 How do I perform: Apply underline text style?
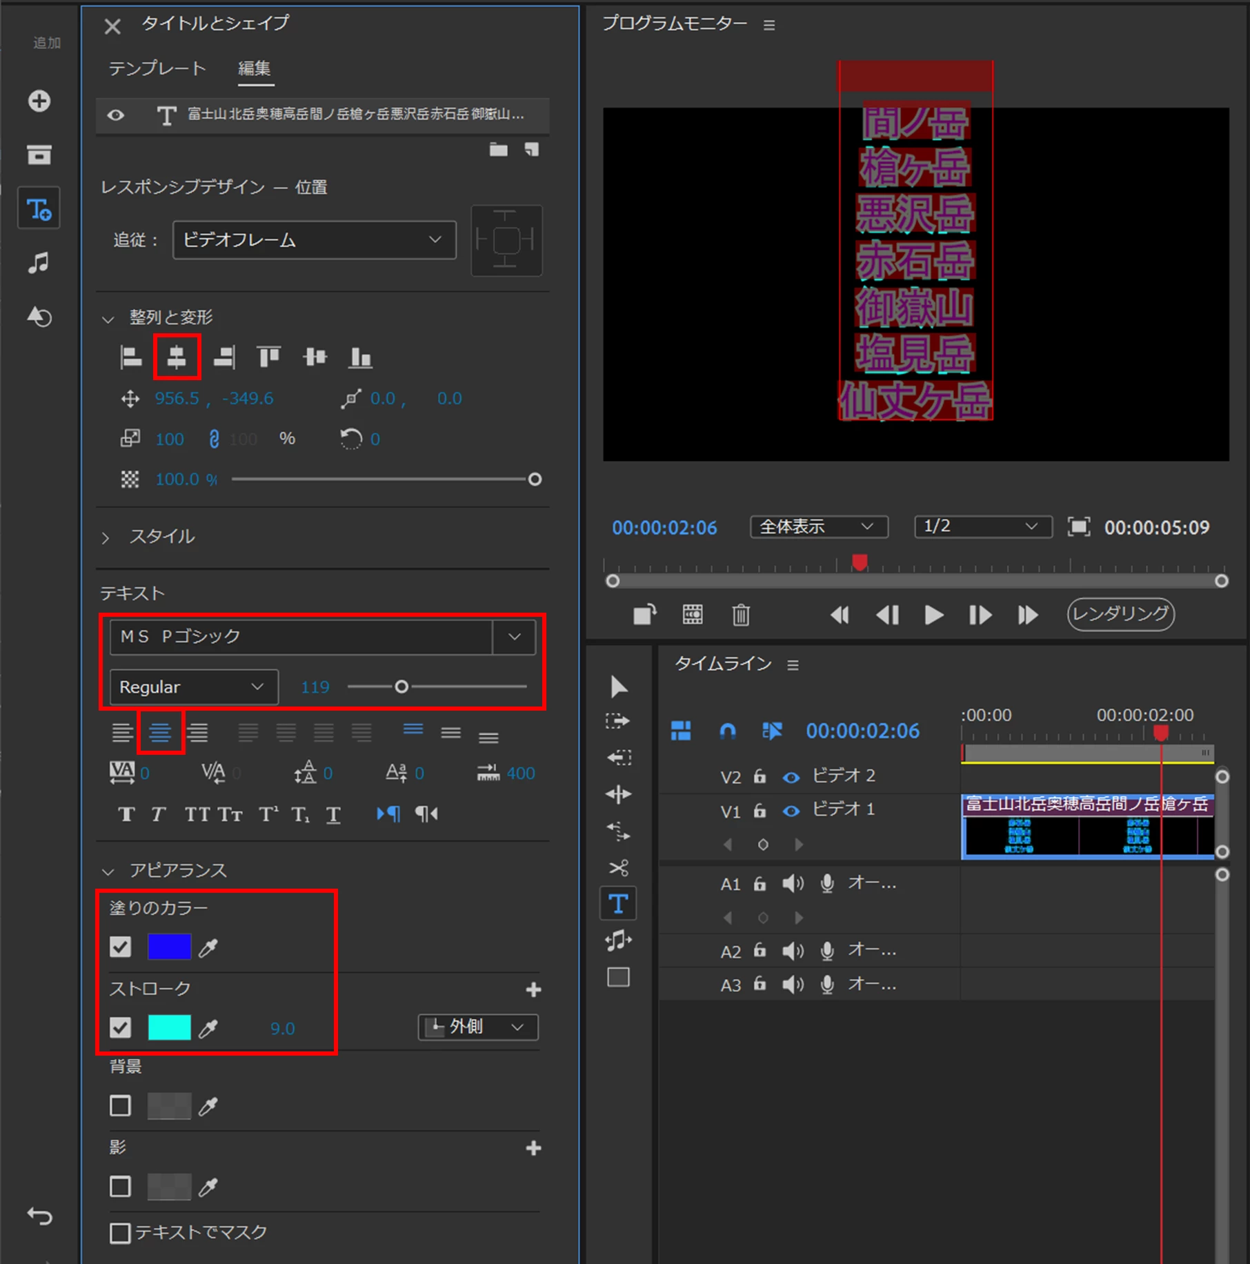[x=333, y=814]
